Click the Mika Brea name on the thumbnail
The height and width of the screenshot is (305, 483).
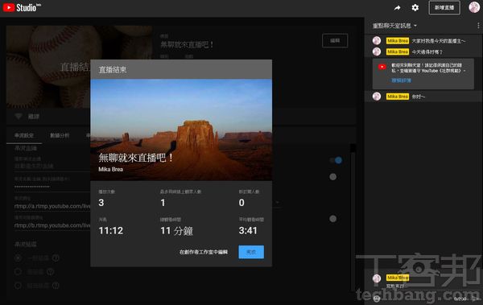[x=110, y=169]
